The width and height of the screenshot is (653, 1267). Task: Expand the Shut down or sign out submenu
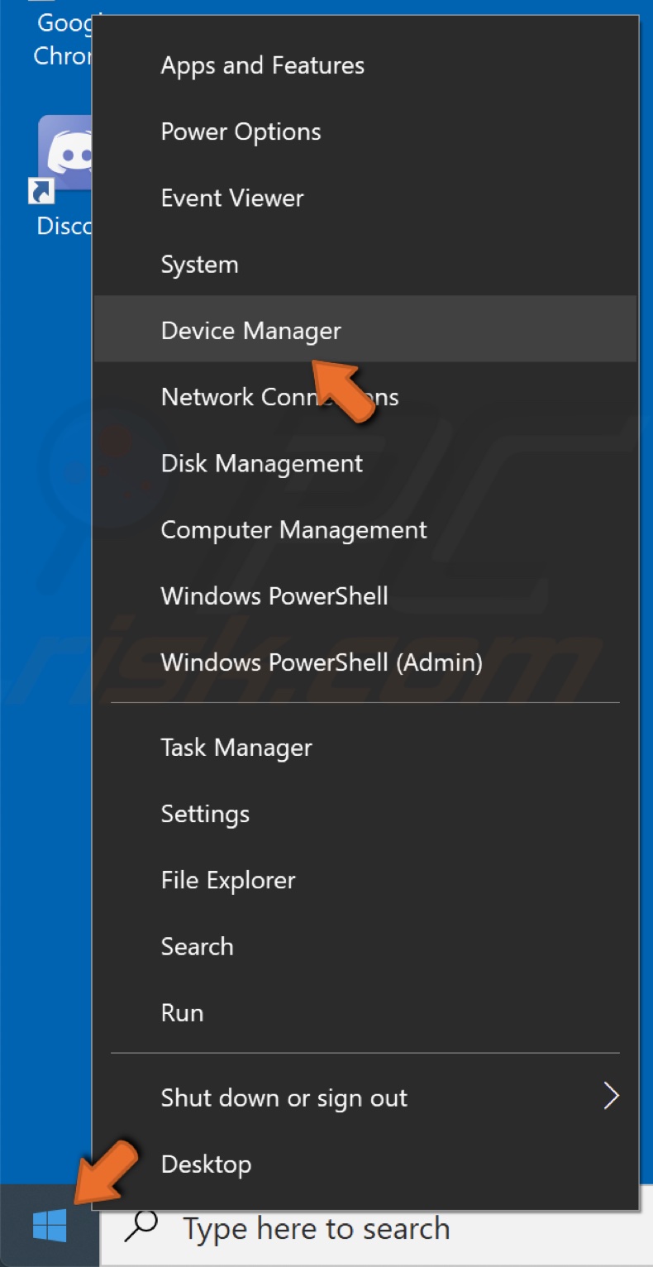[x=284, y=1097]
